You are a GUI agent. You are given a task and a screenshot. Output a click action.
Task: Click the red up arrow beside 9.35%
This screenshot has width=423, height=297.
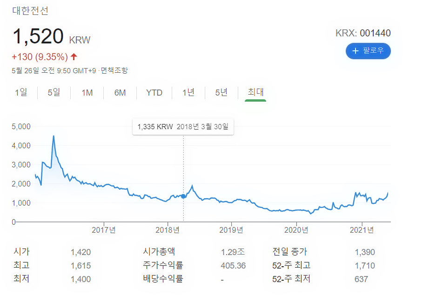coord(74,57)
